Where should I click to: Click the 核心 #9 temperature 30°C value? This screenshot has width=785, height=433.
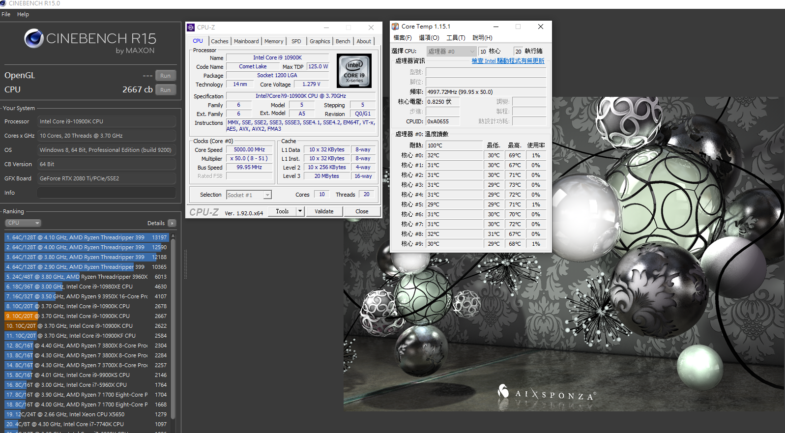tap(455, 244)
